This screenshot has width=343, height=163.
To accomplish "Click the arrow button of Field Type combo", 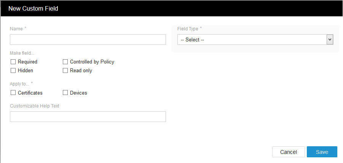I will (330, 40).
